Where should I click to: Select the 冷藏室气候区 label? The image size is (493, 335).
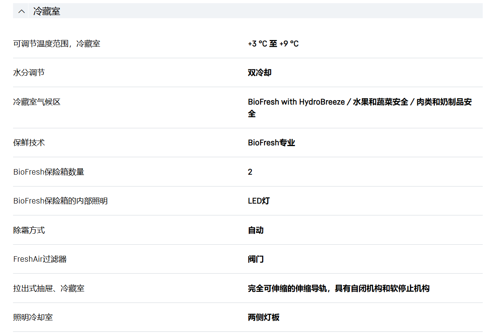pyautogui.click(x=37, y=102)
